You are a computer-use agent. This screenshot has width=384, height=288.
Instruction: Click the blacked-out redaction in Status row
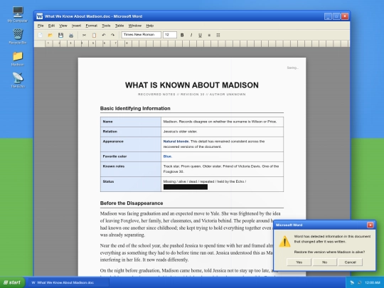(x=186, y=187)
